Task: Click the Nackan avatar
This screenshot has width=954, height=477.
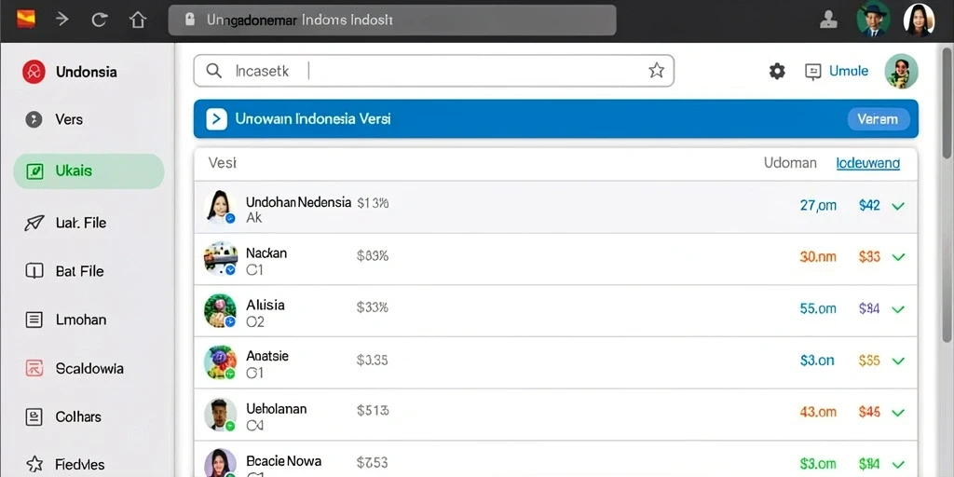Action: click(x=220, y=259)
